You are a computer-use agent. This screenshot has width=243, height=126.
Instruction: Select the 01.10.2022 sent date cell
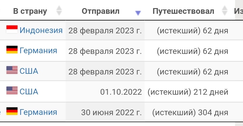[x=105, y=92]
